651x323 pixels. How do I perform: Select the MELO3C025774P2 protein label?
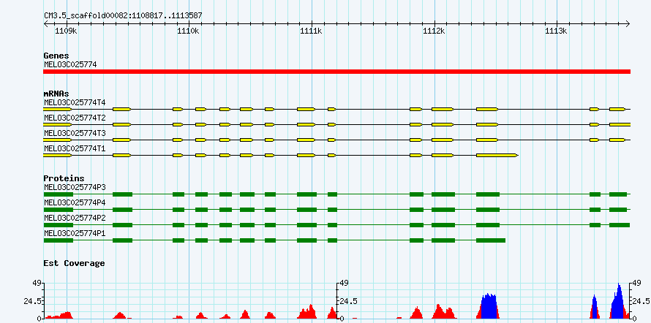(75, 218)
